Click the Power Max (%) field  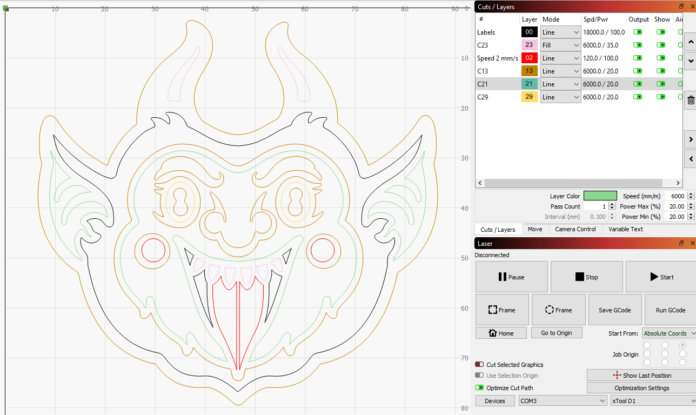click(x=675, y=206)
